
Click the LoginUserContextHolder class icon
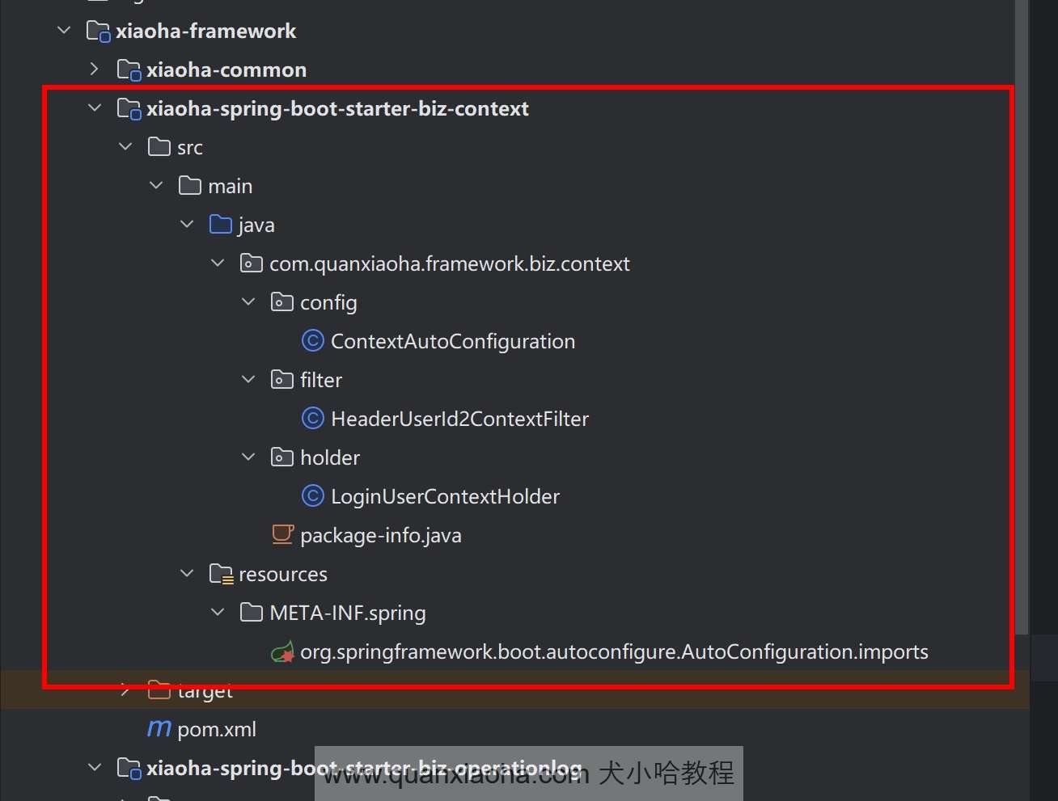[312, 496]
